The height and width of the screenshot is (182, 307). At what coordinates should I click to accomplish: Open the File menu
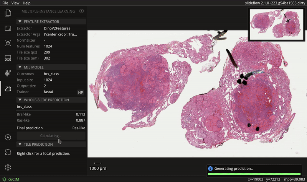pyautogui.click(x=5, y=3)
